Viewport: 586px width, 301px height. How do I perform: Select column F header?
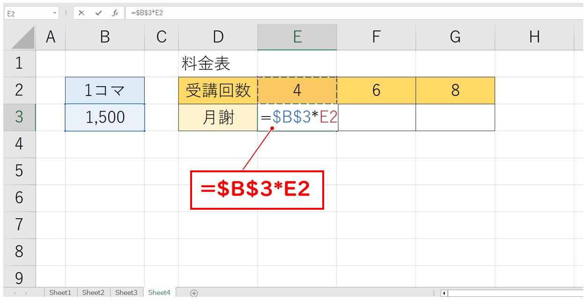point(376,37)
